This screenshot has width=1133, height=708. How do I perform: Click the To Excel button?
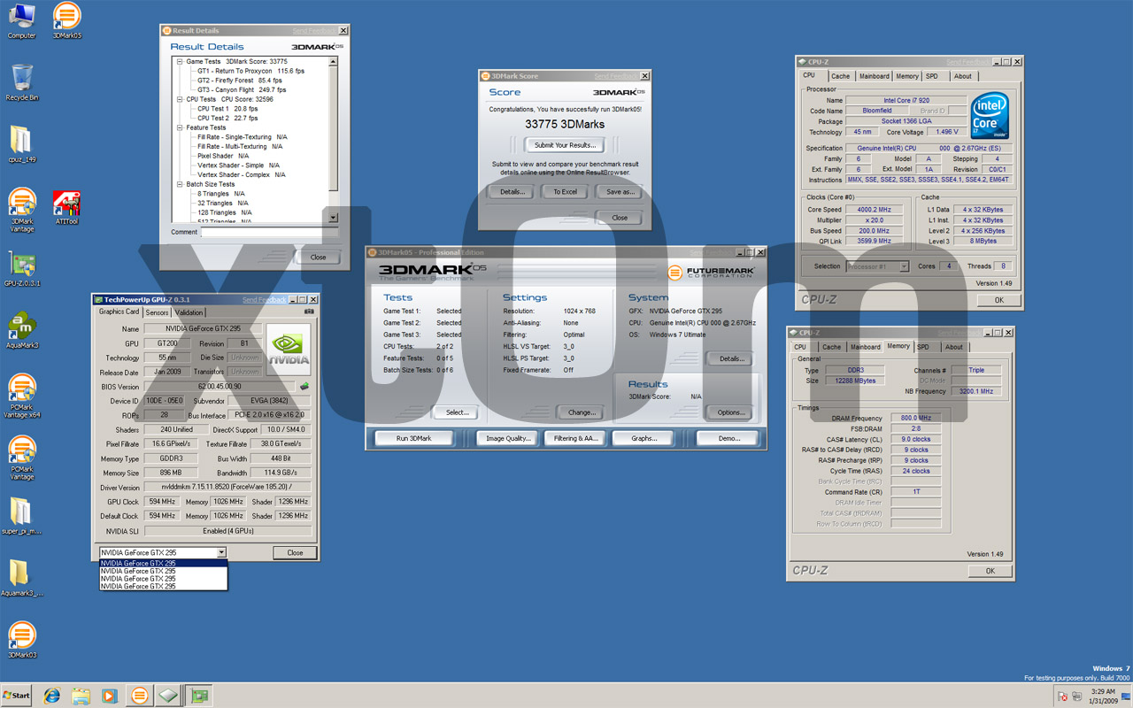(565, 191)
